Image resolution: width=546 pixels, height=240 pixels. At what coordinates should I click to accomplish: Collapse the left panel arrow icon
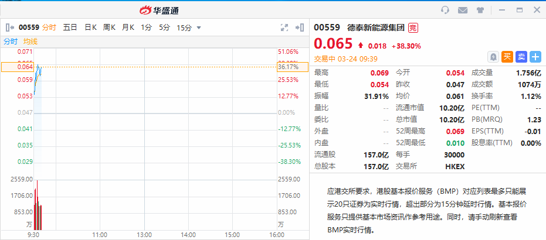point(10,28)
